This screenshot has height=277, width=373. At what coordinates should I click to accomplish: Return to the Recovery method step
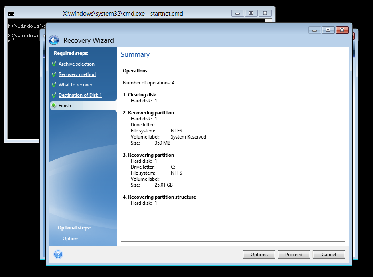(77, 74)
